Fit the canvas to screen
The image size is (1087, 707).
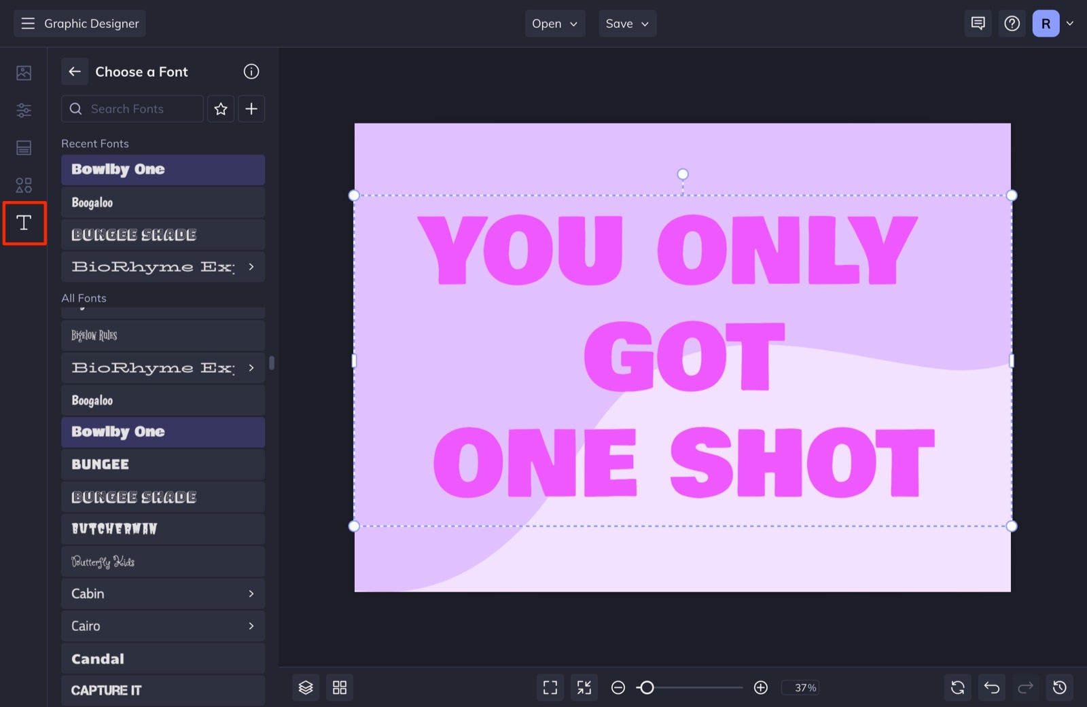(550, 687)
